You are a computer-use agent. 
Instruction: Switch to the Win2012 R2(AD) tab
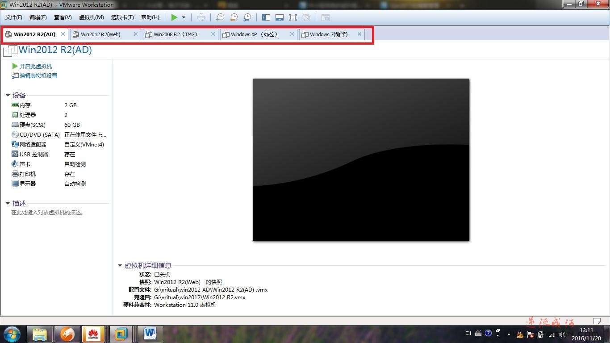pyautogui.click(x=35, y=34)
